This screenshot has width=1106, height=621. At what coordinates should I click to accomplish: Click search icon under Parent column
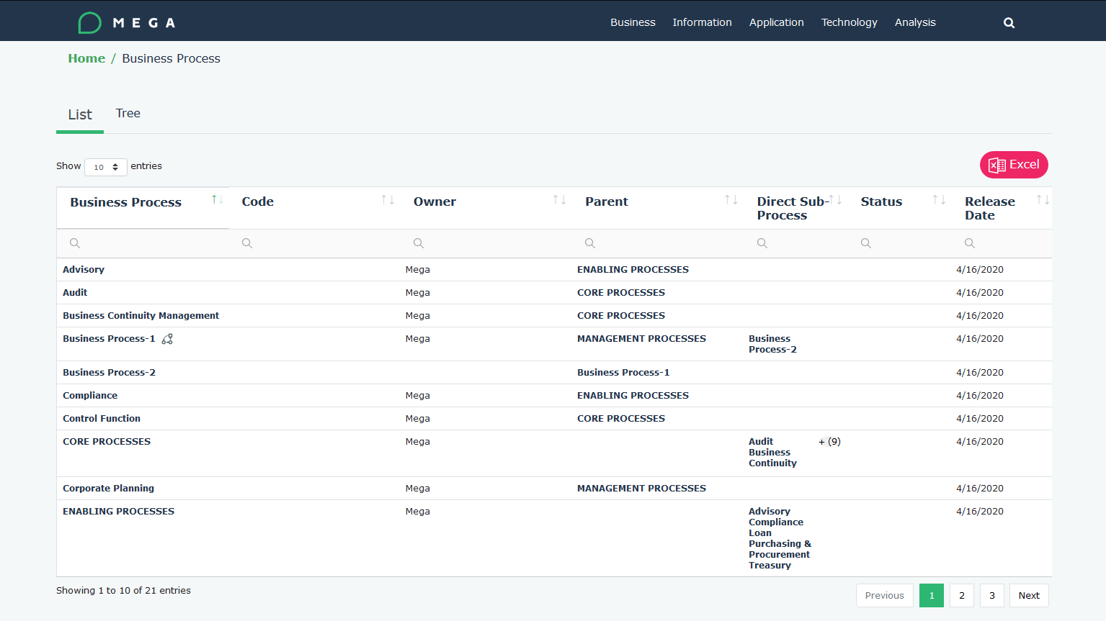[590, 243]
